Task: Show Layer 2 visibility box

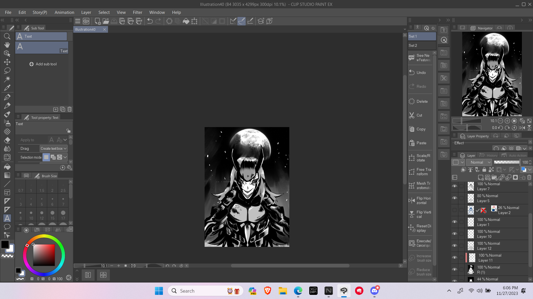Action: click(x=454, y=210)
